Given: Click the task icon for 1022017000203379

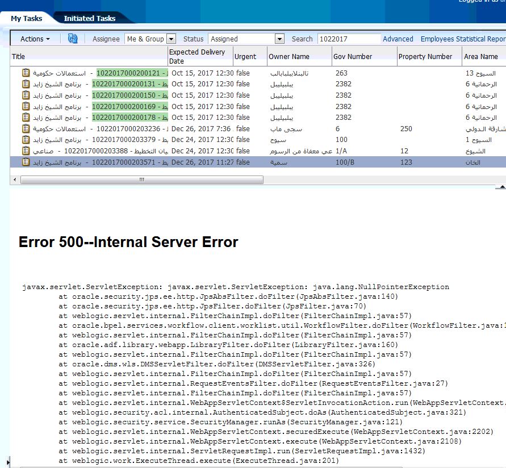Looking at the screenshot, I should pyautogui.click(x=26, y=140).
